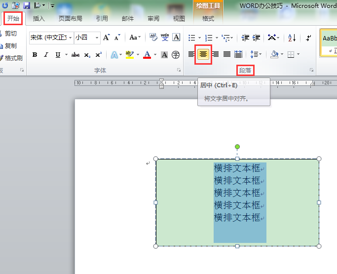Toggle strikethrough formatting
Image resolution: width=337 pixels, height=274 pixels.
pyautogui.click(x=75, y=55)
